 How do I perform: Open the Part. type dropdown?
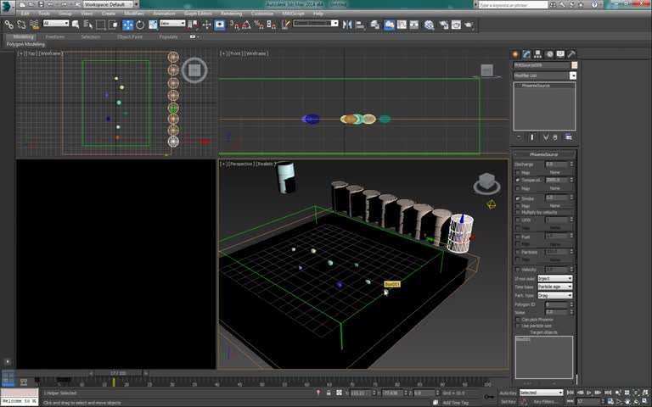pos(556,295)
